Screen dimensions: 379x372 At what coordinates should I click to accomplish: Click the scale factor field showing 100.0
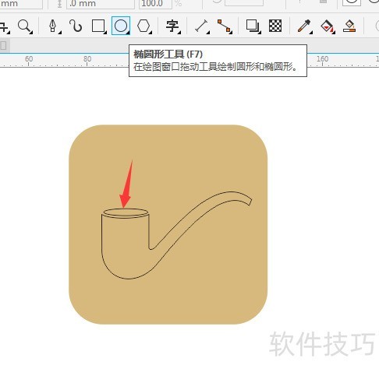(x=155, y=4)
